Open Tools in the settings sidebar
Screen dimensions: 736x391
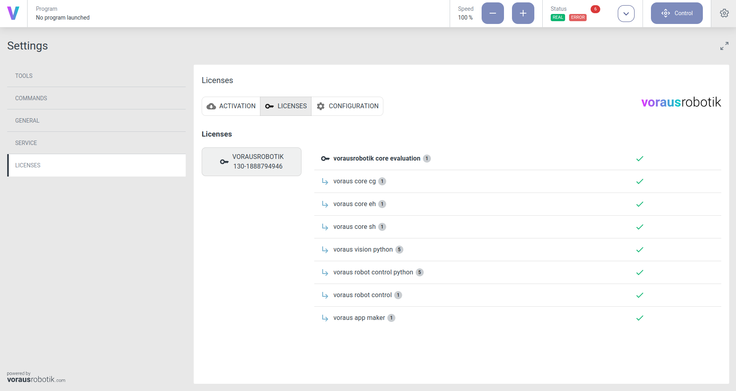click(24, 76)
